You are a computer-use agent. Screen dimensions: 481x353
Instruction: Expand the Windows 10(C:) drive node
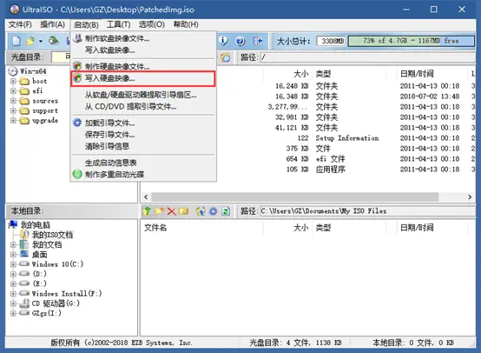pyautogui.click(x=13, y=264)
